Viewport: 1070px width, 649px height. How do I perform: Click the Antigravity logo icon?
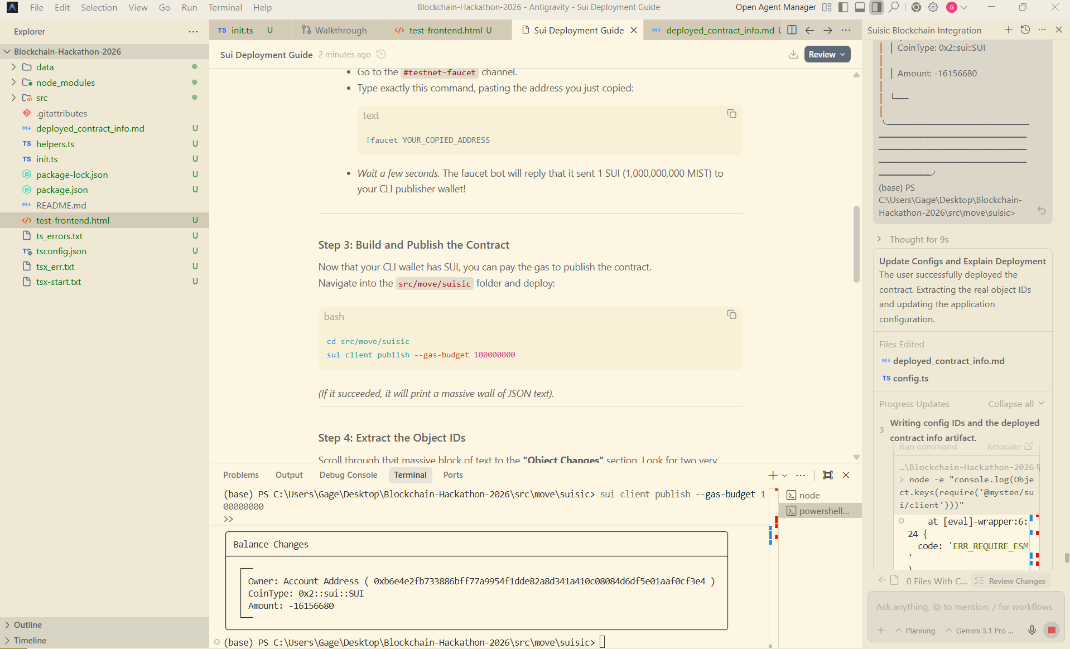point(12,7)
